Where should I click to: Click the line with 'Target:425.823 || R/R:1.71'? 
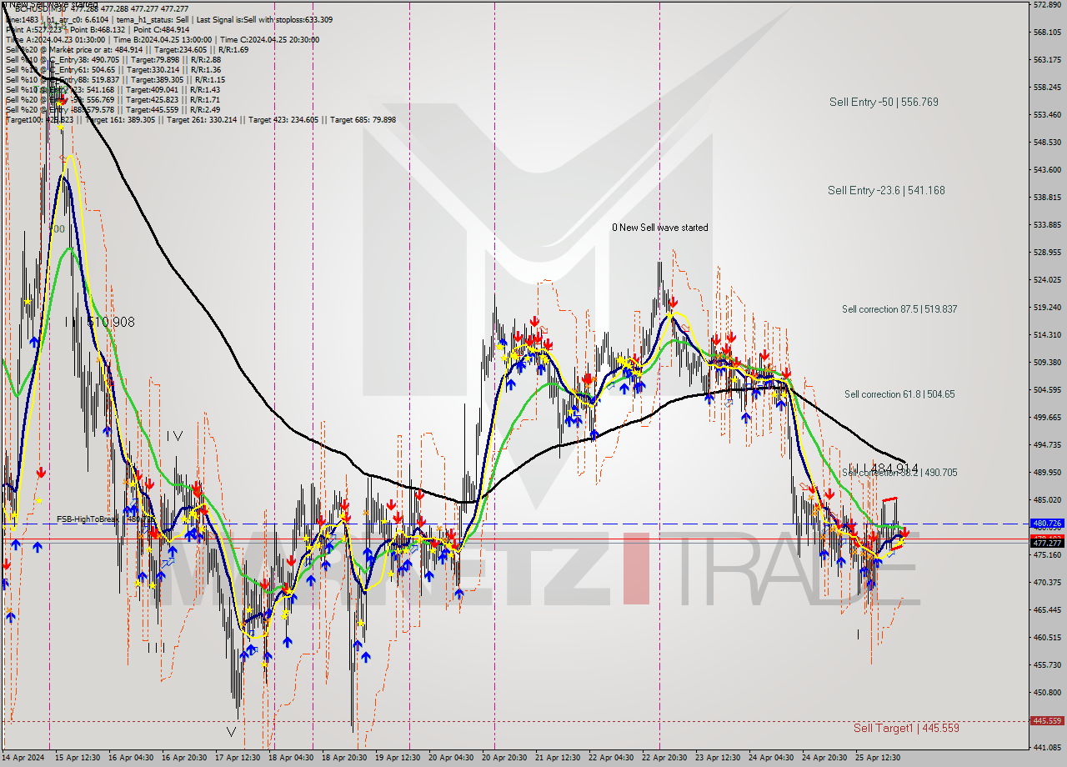[113, 99]
